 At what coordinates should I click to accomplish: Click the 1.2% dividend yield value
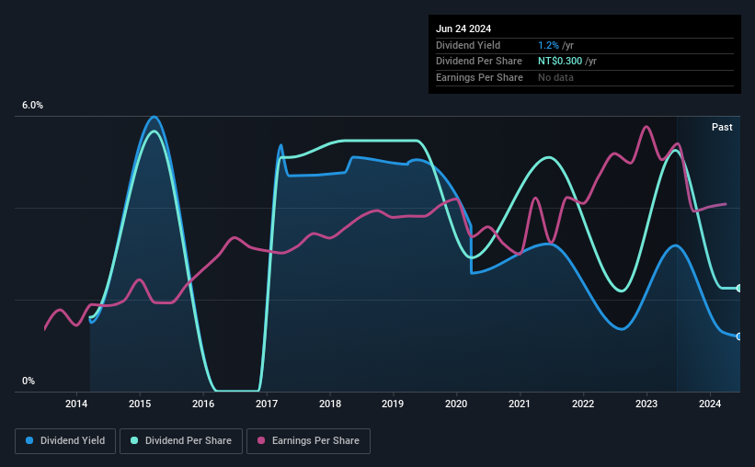(548, 45)
